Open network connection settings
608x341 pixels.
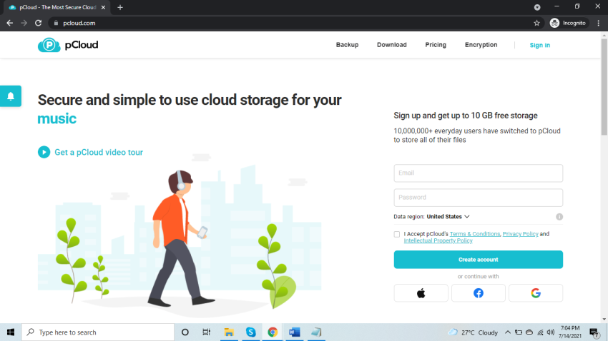click(x=540, y=332)
